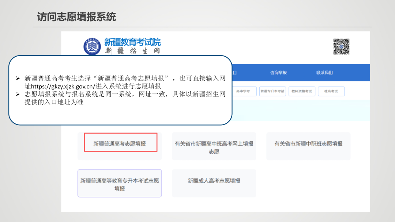
Task: Open 新疆成人高考志愿填报 entry
Action: coord(214,183)
